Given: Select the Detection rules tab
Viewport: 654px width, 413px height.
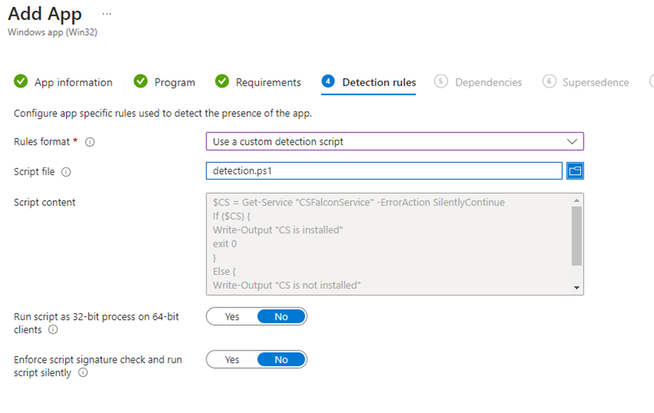Looking at the screenshot, I should [x=378, y=82].
